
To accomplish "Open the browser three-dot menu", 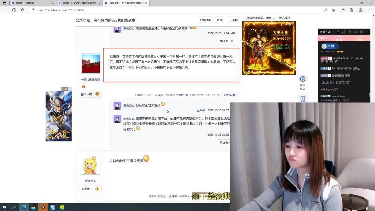I will coord(370,10).
